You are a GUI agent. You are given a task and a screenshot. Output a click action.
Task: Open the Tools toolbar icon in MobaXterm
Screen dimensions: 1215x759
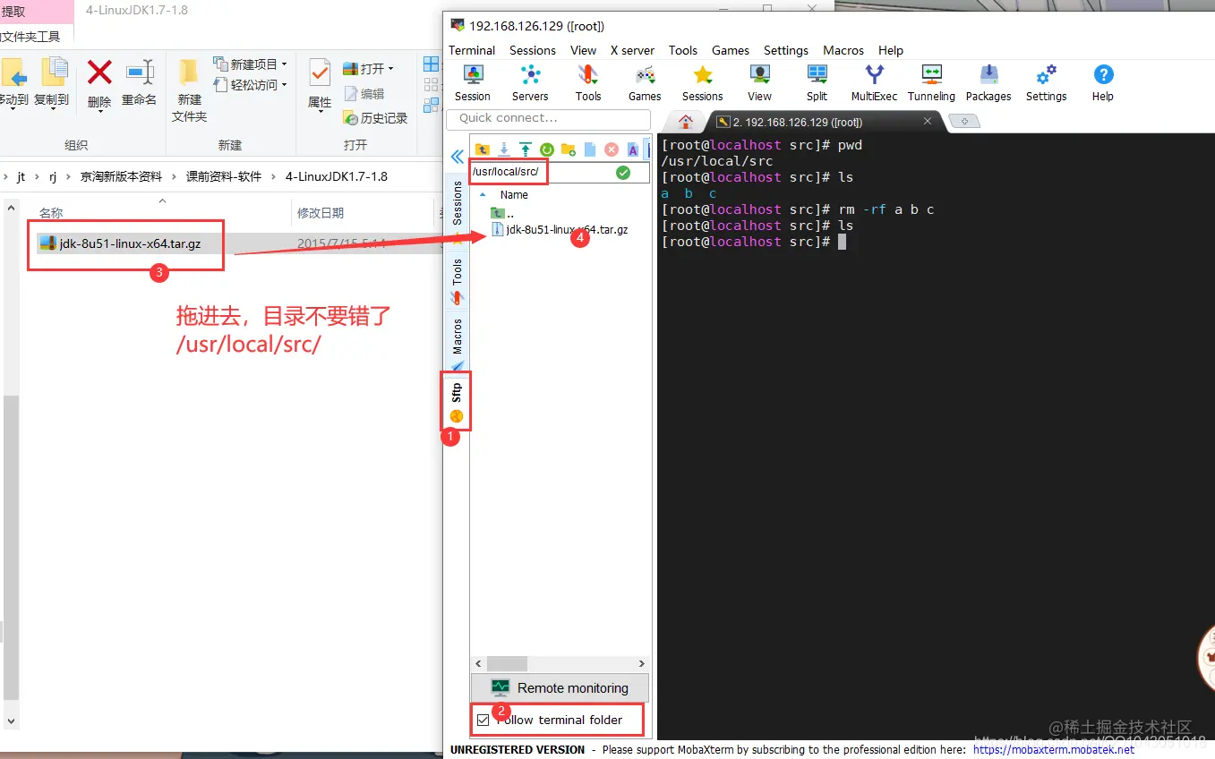pyautogui.click(x=588, y=83)
